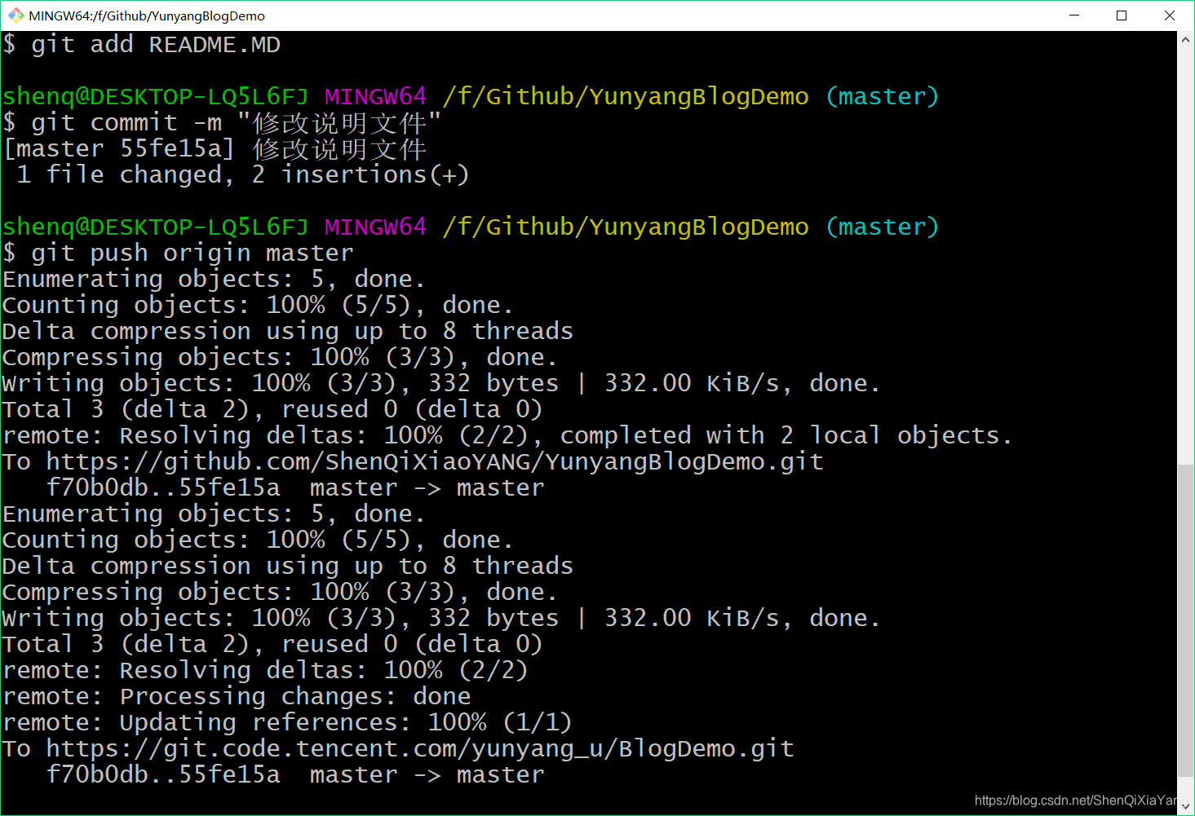The width and height of the screenshot is (1195, 816).
Task: Click the window title MINGW64:/f/Github/YunyangBlogDemo
Action: (x=147, y=15)
